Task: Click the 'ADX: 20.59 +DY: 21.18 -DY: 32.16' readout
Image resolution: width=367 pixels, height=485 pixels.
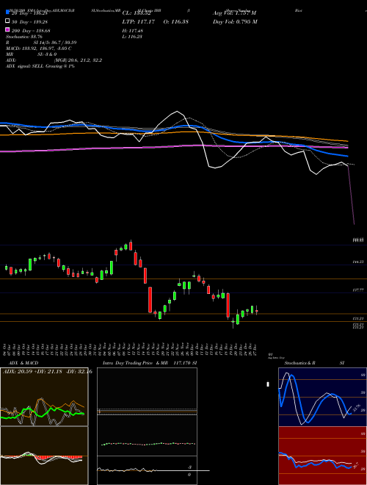Action: 48,372
